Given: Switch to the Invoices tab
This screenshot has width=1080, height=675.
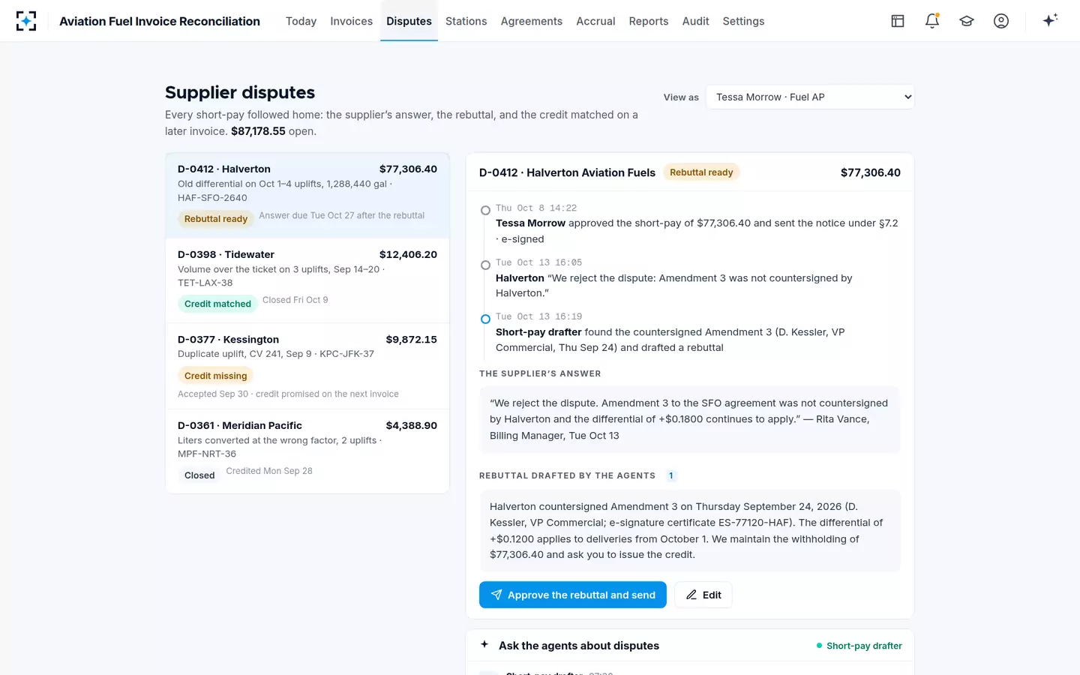Looking at the screenshot, I should (351, 21).
